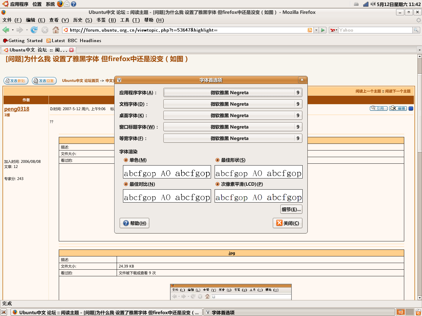Open the tab list dropdown arrow
This screenshot has height=316, width=422.
click(419, 50)
